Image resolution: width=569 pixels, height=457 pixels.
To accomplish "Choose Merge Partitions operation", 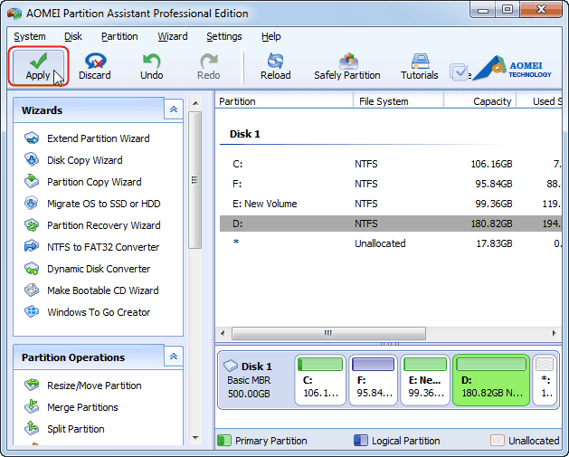I will [x=71, y=407].
